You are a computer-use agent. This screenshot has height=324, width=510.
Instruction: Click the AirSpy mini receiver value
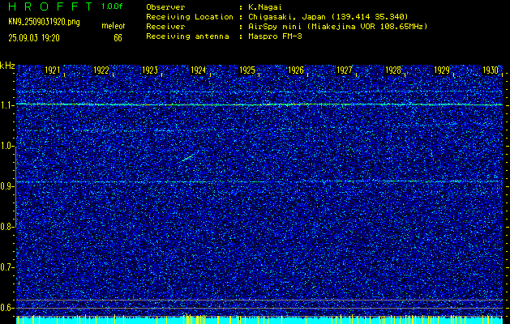click(x=337, y=27)
